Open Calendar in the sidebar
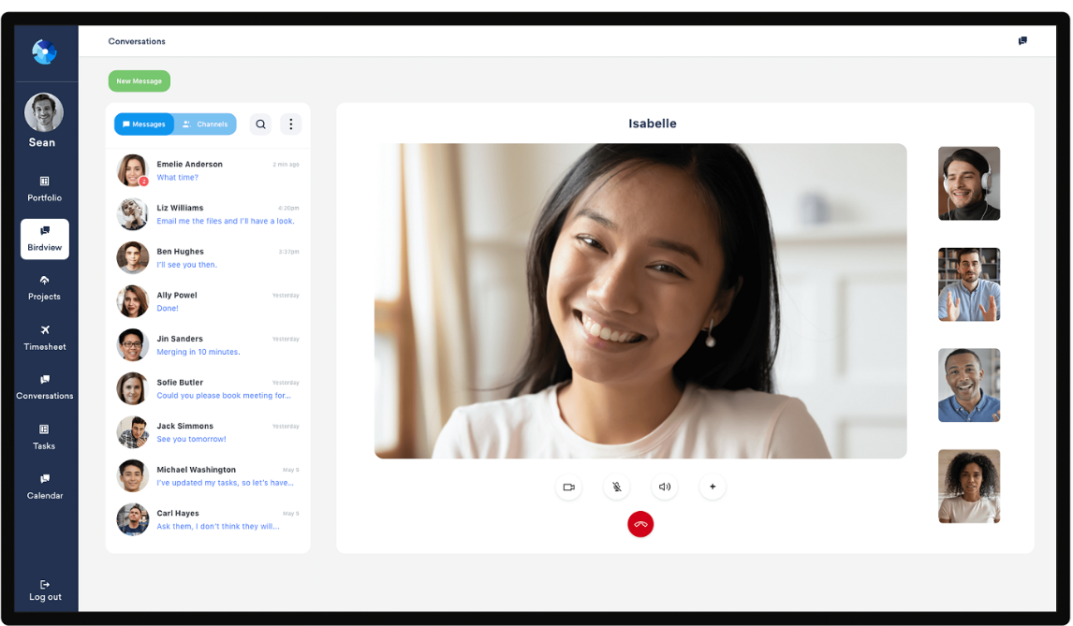The width and height of the screenshot is (1073, 626). pyautogui.click(x=44, y=486)
